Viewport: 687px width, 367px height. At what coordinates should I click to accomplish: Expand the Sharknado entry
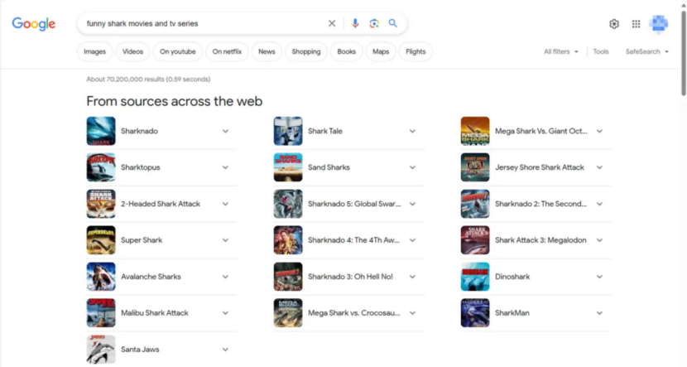pos(225,131)
